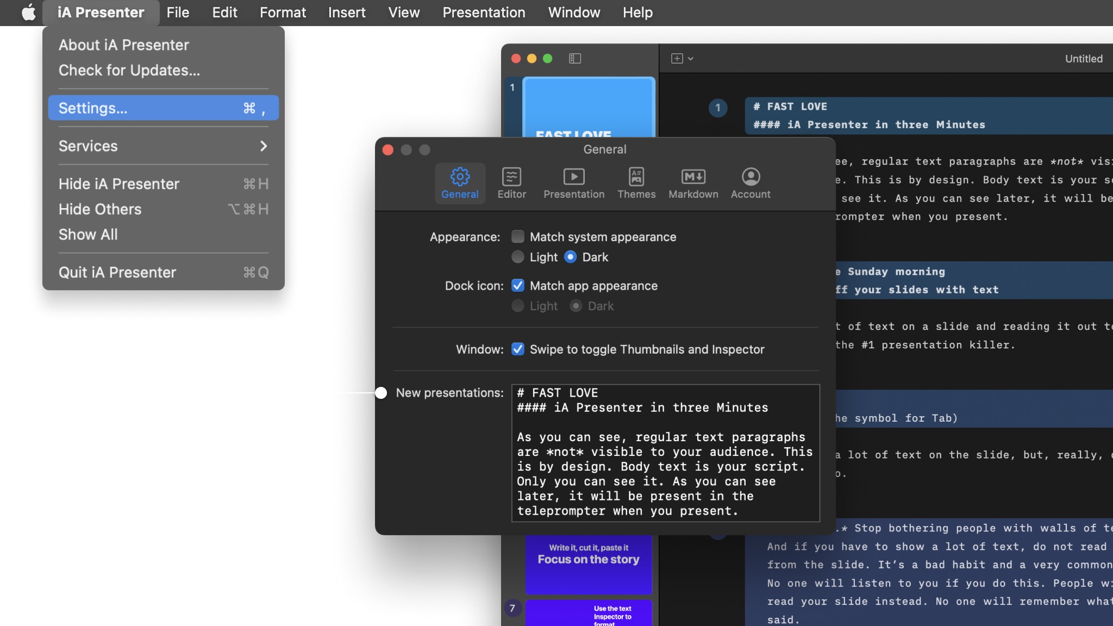Uncheck Match app appearance for Dock icon
This screenshot has width=1113, height=626.
pyautogui.click(x=518, y=285)
